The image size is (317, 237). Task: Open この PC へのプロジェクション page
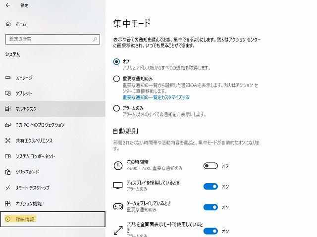point(40,125)
